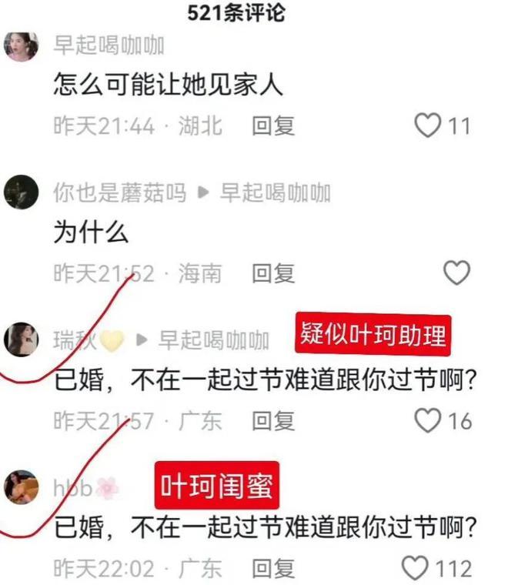This screenshot has width=508, height=585.
Task: Open username 瑞秋 with yellow heart
Action: 89,340
